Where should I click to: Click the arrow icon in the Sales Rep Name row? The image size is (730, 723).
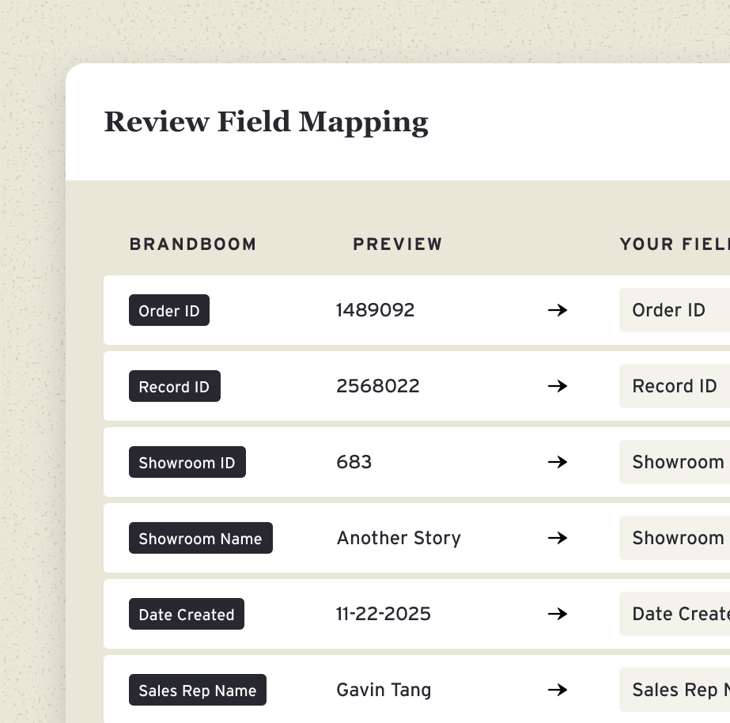558,690
